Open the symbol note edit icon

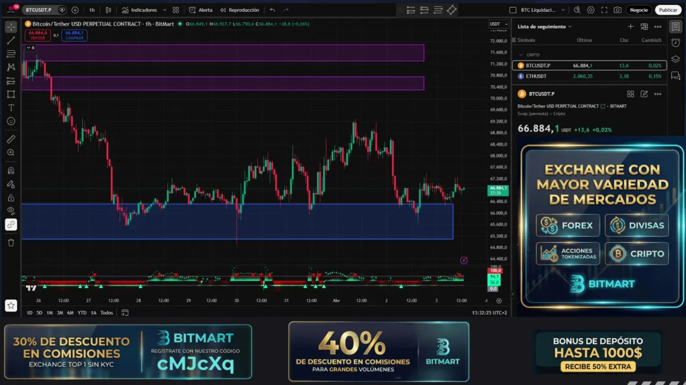tap(644, 94)
